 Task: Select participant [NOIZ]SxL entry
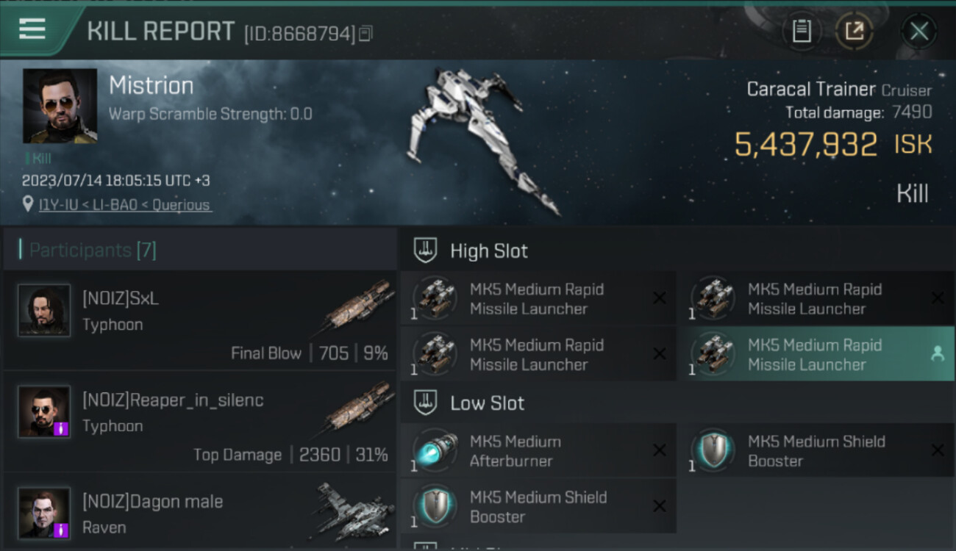tap(200, 320)
